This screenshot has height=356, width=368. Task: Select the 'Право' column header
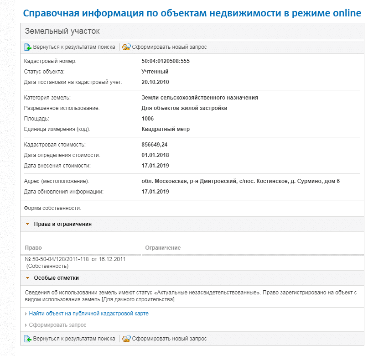pyautogui.click(x=33, y=248)
